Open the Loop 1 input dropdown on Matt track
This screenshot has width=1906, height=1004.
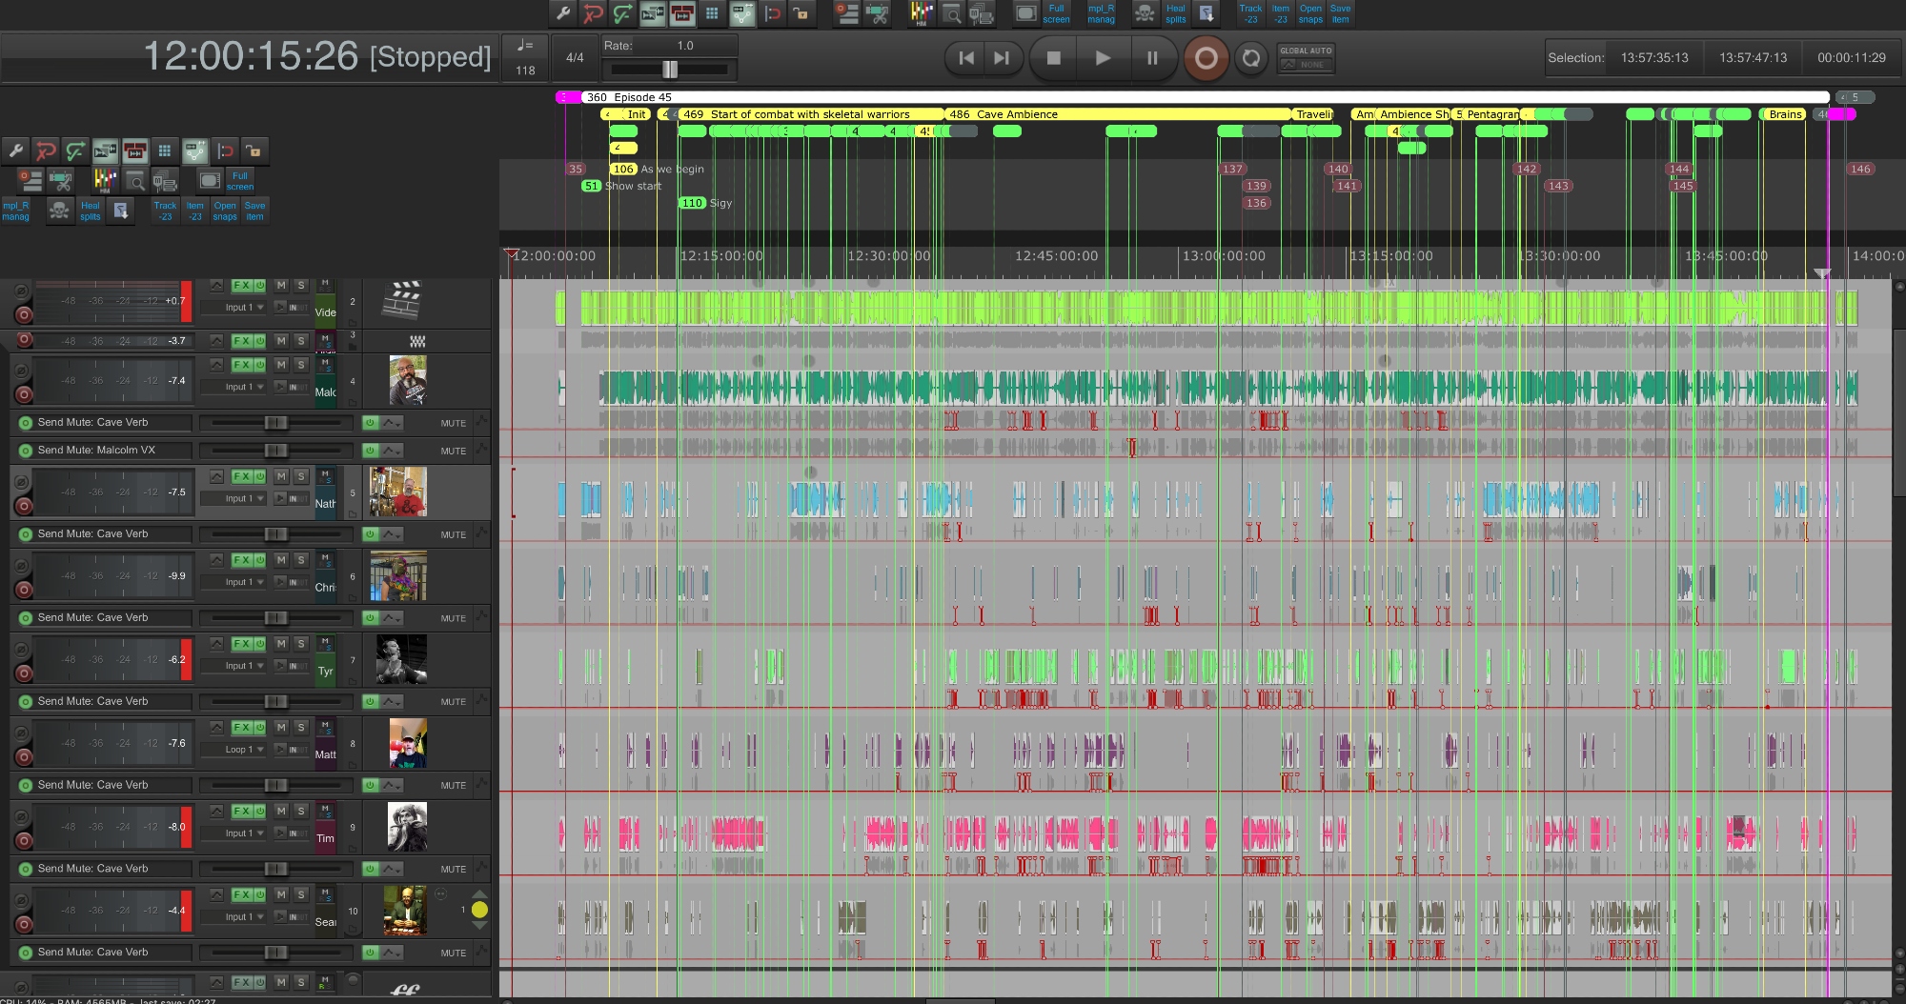tap(245, 750)
